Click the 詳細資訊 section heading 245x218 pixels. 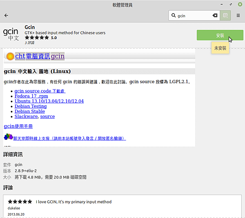pos(13,155)
